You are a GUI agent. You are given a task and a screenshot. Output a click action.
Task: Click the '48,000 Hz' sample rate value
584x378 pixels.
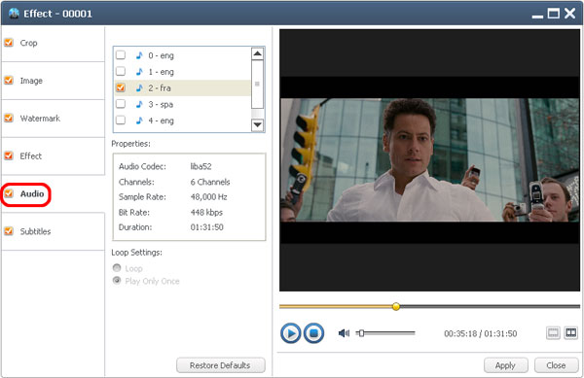208,197
